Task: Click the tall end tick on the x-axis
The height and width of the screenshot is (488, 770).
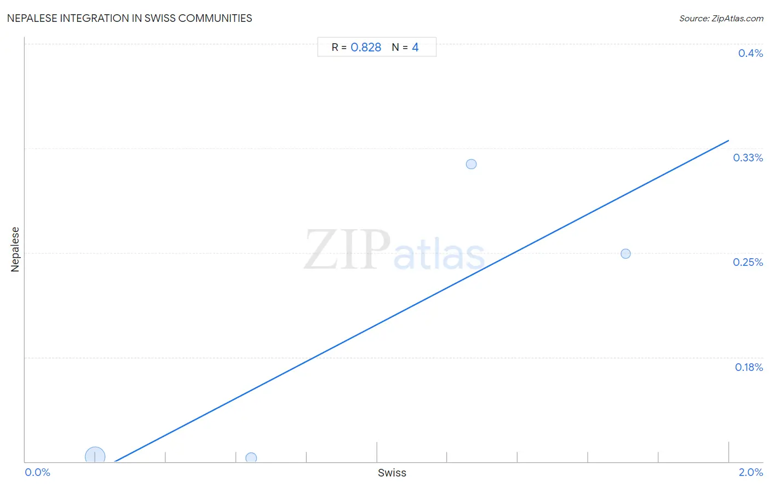Action: [x=728, y=452]
